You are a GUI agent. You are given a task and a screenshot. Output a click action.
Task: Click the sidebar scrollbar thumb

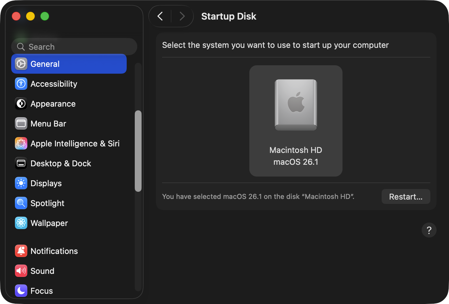coord(138,151)
